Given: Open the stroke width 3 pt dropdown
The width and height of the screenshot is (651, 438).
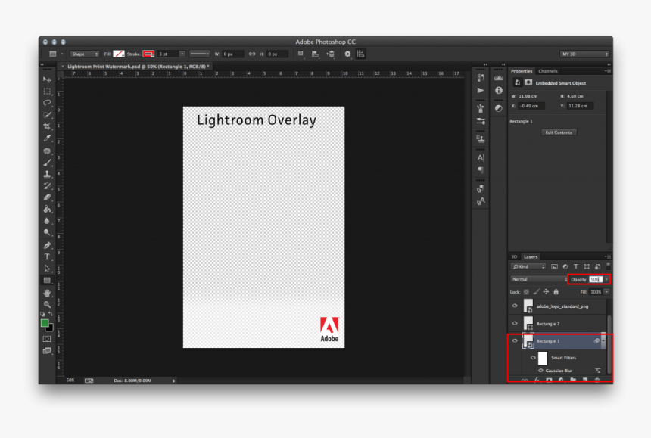Looking at the screenshot, I should coord(182,54).
